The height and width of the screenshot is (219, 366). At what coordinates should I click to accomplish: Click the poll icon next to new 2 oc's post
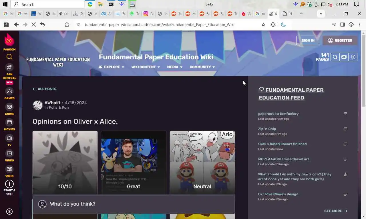[x=345, y=174]
